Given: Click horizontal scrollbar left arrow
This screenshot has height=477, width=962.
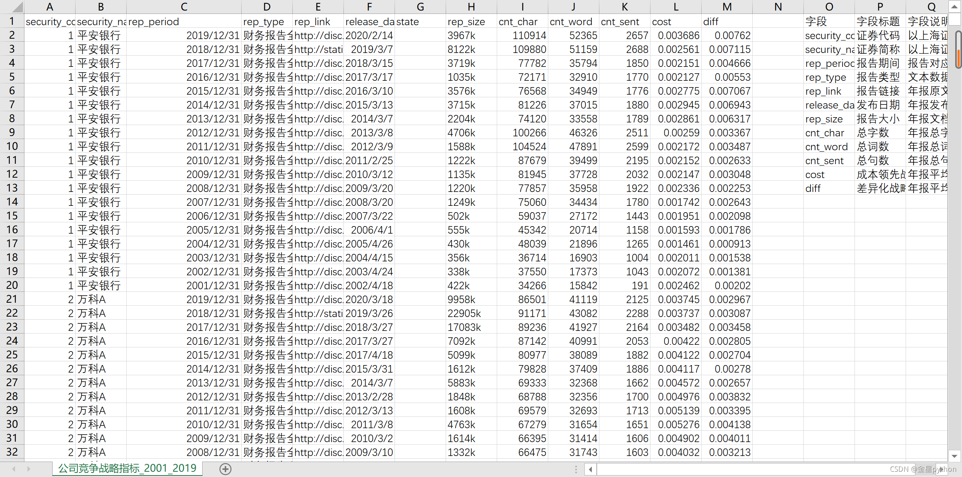Looking at the screenshot, I should [590, 469].
